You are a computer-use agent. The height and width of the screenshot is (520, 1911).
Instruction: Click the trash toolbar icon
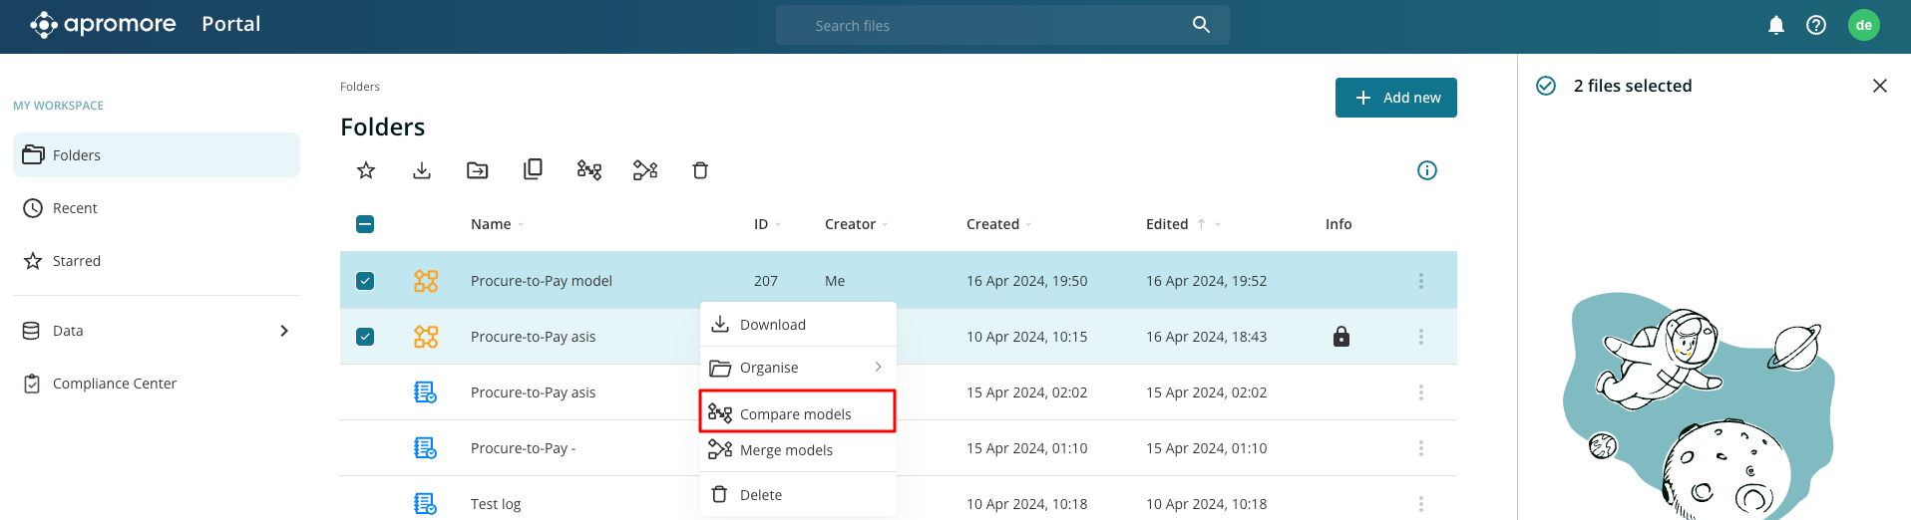pos(700,170)
